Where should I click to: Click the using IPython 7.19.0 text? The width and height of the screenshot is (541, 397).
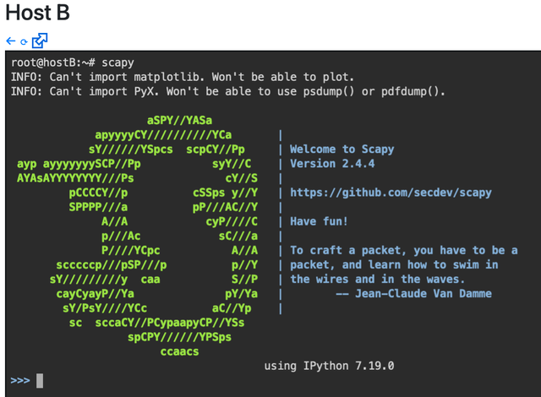(x=329, y=366)
